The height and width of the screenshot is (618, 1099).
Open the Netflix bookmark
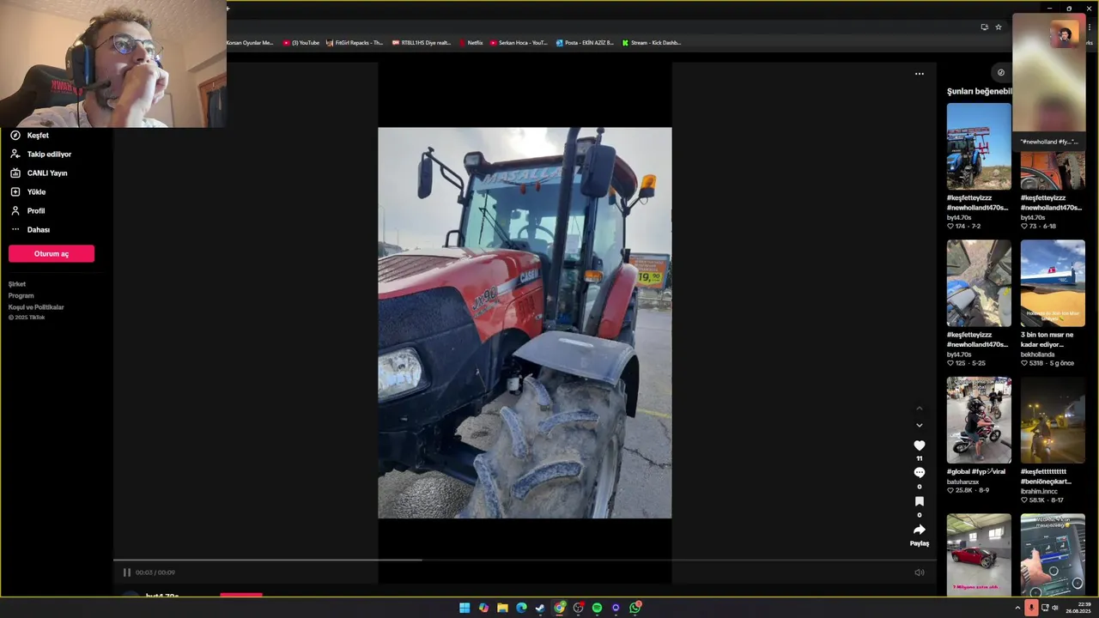pos(471,43)
